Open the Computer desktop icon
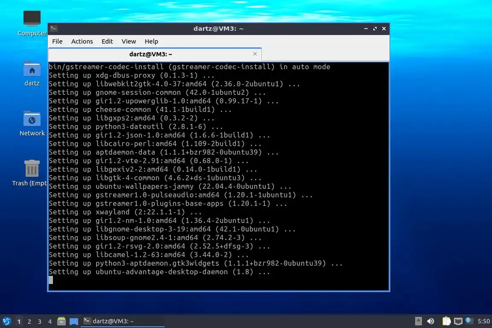492x328 pixels. click(32, 23)
